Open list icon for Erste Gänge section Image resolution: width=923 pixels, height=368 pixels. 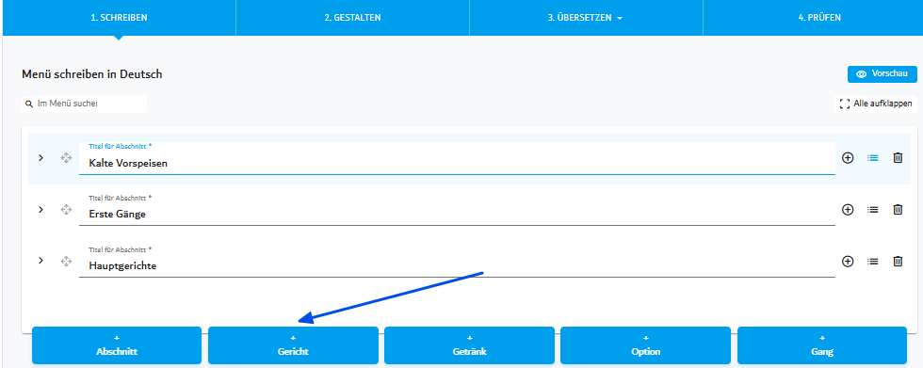[872, 209]
